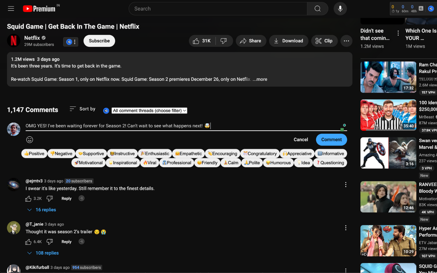This screenshot has height=273, width=437.
Task: Open the MrBeast 35:40 video thumbnail
Action: (388, 115)
